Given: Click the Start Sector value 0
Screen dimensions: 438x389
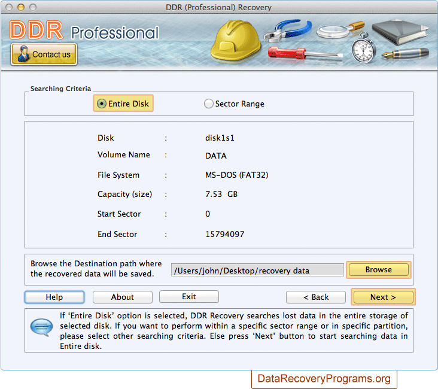Looking at the screenshot, I should pos(208,214).
